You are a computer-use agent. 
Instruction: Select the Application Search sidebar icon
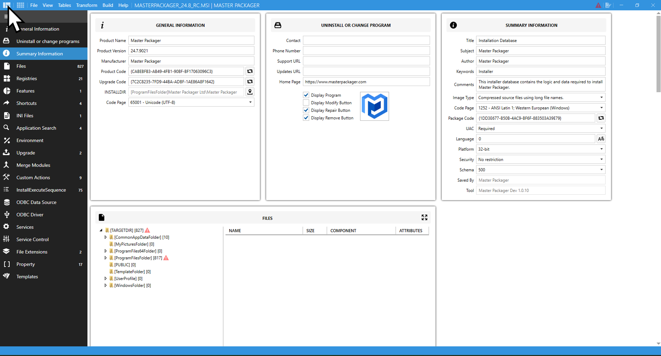7,128
